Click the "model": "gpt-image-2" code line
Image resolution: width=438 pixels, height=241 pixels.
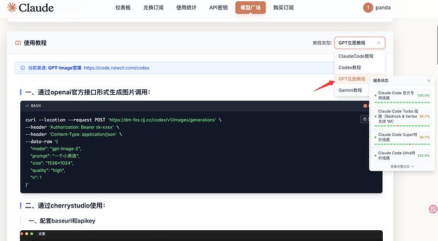click(x=56, y=149)
